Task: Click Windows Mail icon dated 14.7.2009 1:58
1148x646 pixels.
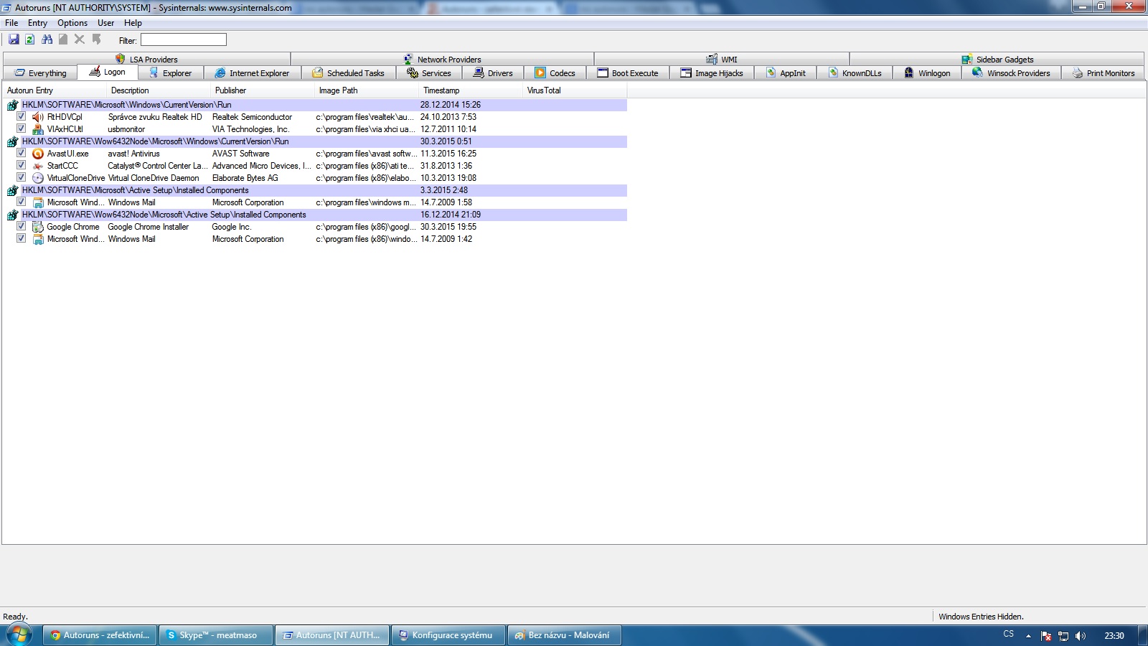Action: (x=38, y=202)
